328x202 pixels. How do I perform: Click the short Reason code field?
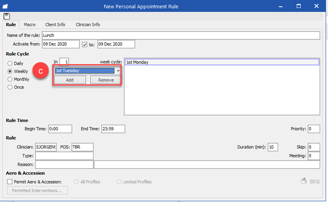tap(64, 165)
